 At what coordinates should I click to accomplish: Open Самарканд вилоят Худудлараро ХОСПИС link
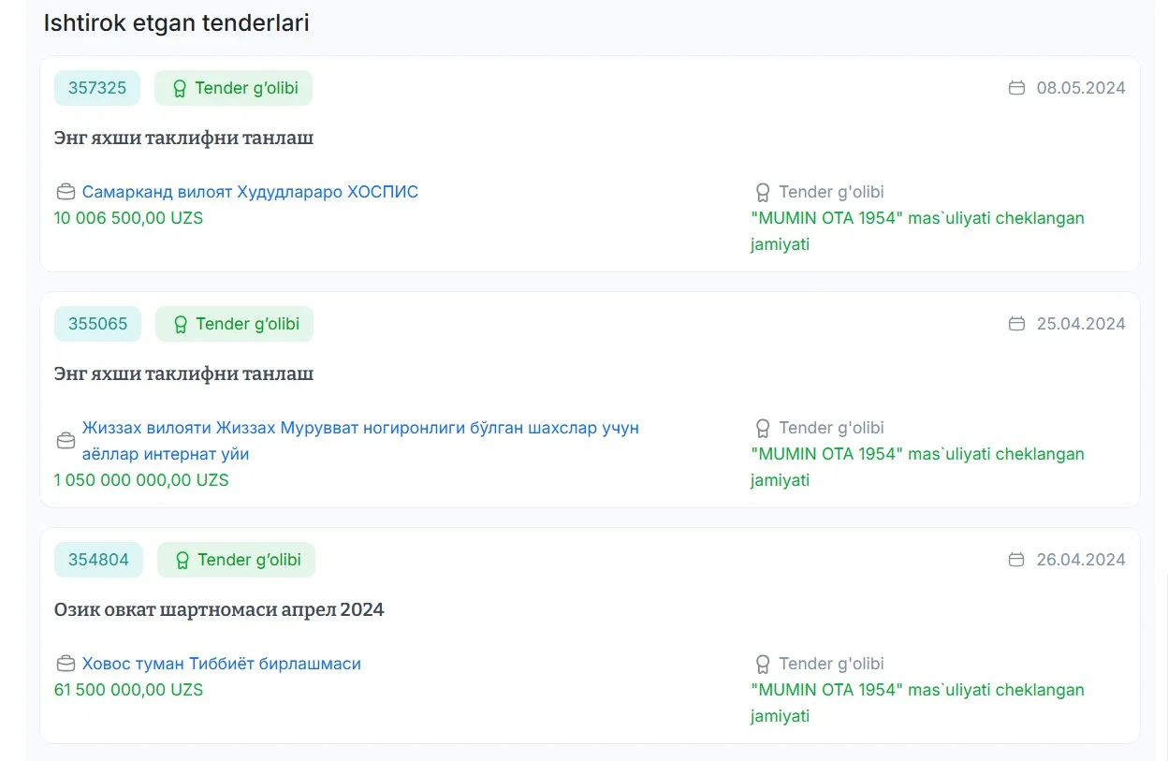click(250, 192)
